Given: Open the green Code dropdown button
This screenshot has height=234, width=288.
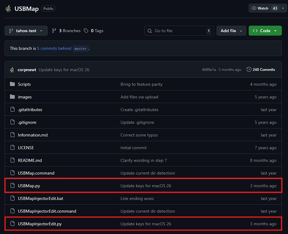Looking at the screenshot, I should point(265,31).
